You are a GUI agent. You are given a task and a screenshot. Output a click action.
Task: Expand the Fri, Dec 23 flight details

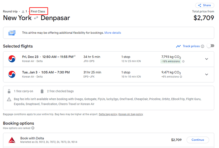point(207,59)
